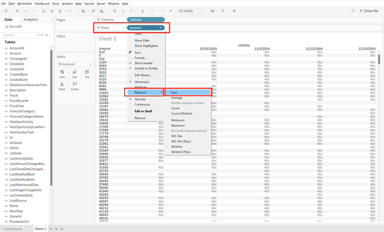The width and height of the screenshot is (384, 232).
Task: Select the Color button on the Marks card
Action: point(62,74)
